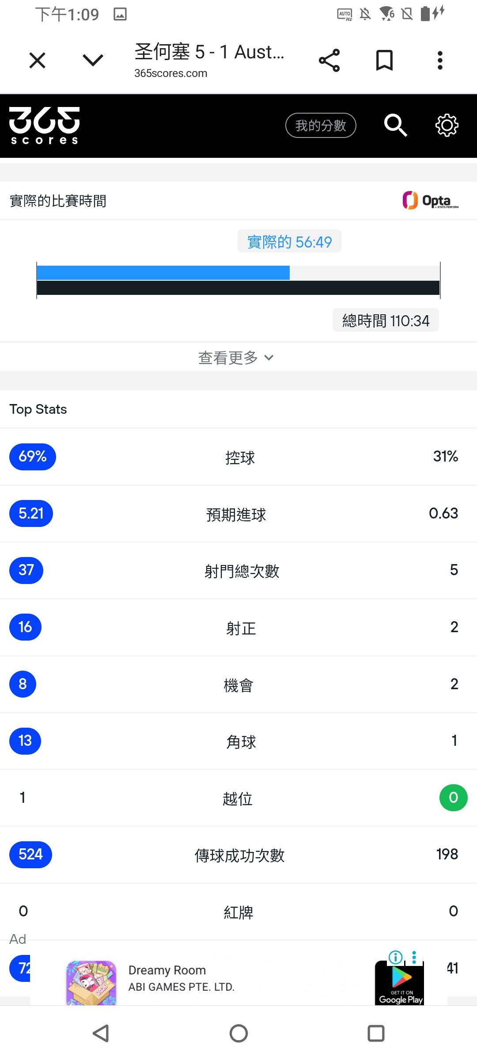
Task: Expand the tab dropdown chevron
Action: pos(93,60)
